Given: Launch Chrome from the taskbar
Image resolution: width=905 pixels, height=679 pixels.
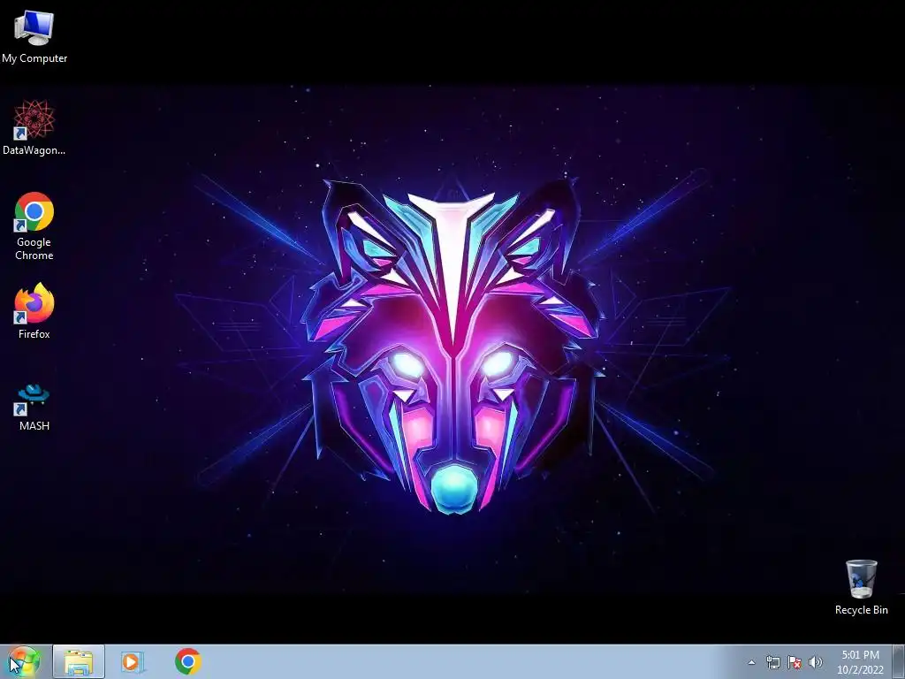Looking at the screenshot, I should pos(187,661).
